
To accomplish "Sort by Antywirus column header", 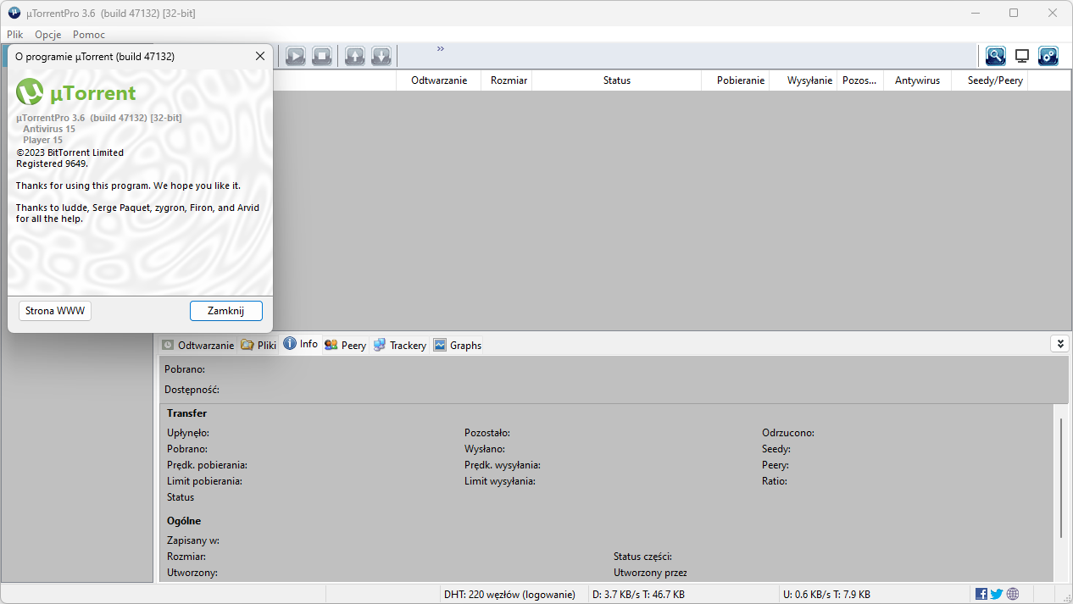I will pyautogui.click(x=917, y=80).
